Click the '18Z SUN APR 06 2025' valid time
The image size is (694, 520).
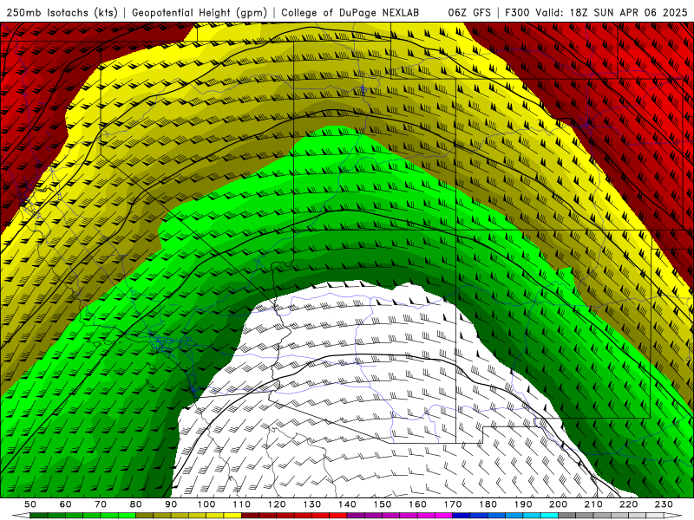(628, 13)
